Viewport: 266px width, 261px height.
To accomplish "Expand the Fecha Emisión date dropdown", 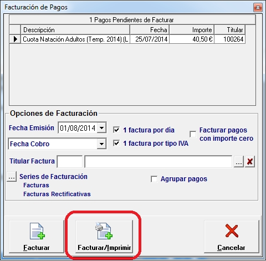I will pos(101,127).
